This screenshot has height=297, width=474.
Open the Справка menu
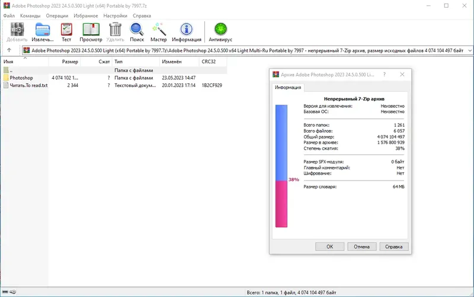pyautogui.click(x=142, y=16)
